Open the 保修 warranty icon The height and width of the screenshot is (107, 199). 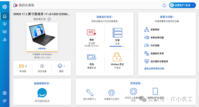point(91,32)
